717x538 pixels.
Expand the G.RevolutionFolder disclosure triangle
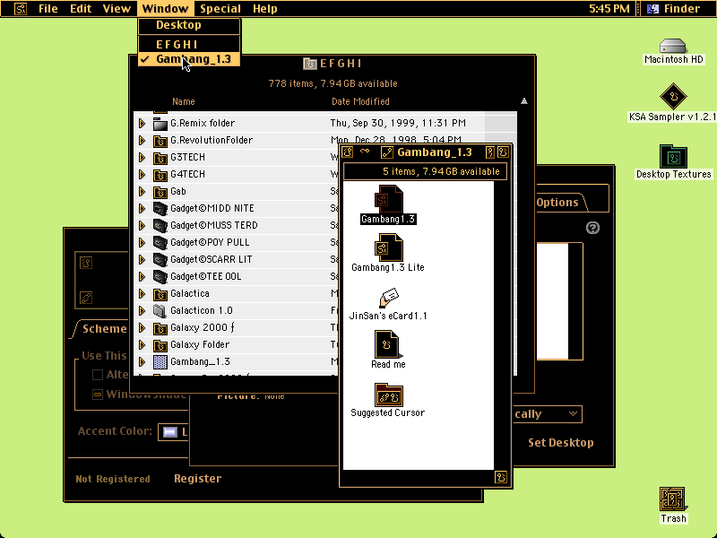[142, 141]
